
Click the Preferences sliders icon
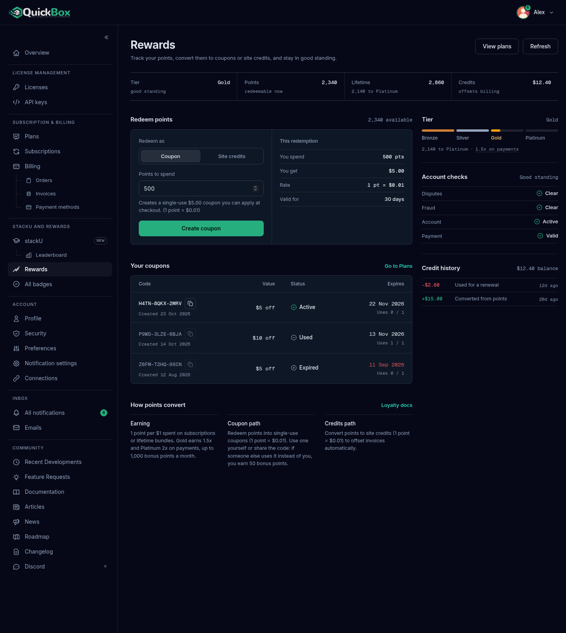click(x=17, y=348)
